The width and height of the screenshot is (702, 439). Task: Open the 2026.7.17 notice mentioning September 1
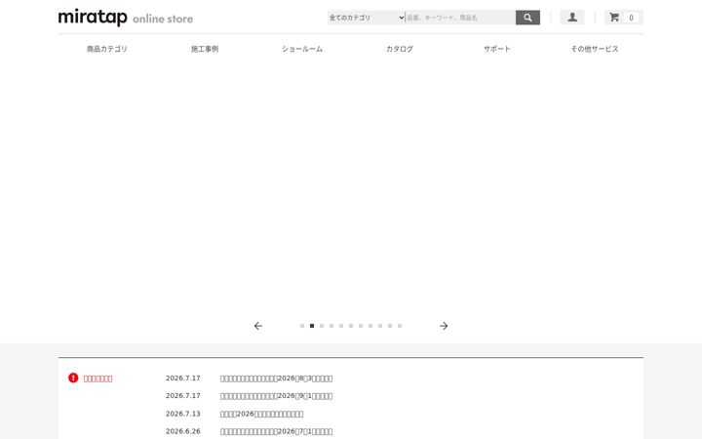click(x=276, y=396)
